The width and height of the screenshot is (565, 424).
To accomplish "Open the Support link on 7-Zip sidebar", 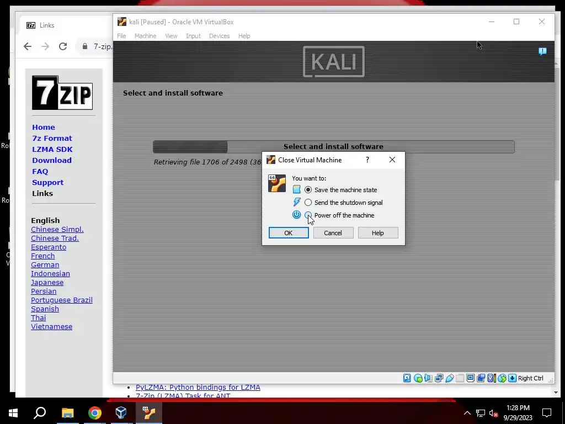I will 47,182.
